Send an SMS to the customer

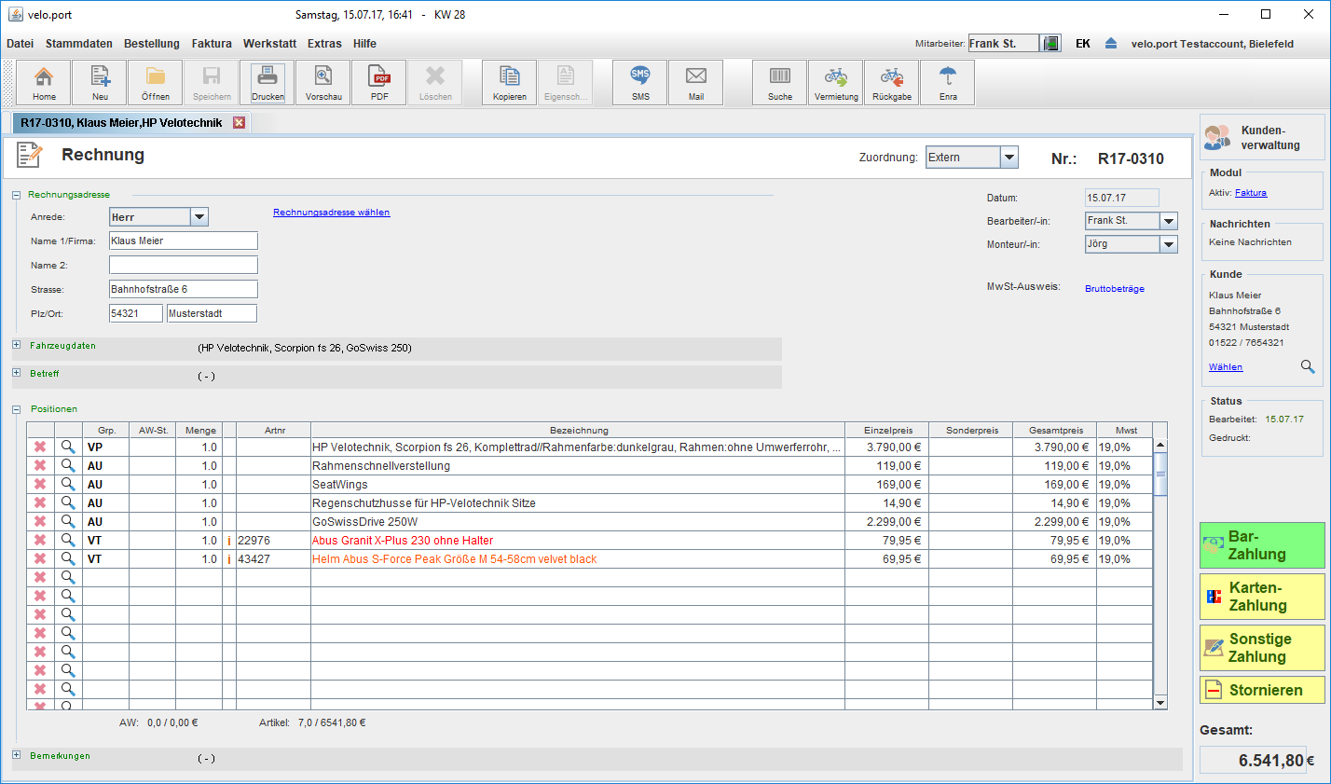[640, 82]
